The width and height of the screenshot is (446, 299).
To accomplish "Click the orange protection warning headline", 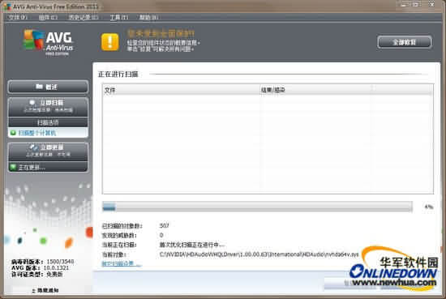I will click(161, 33).
